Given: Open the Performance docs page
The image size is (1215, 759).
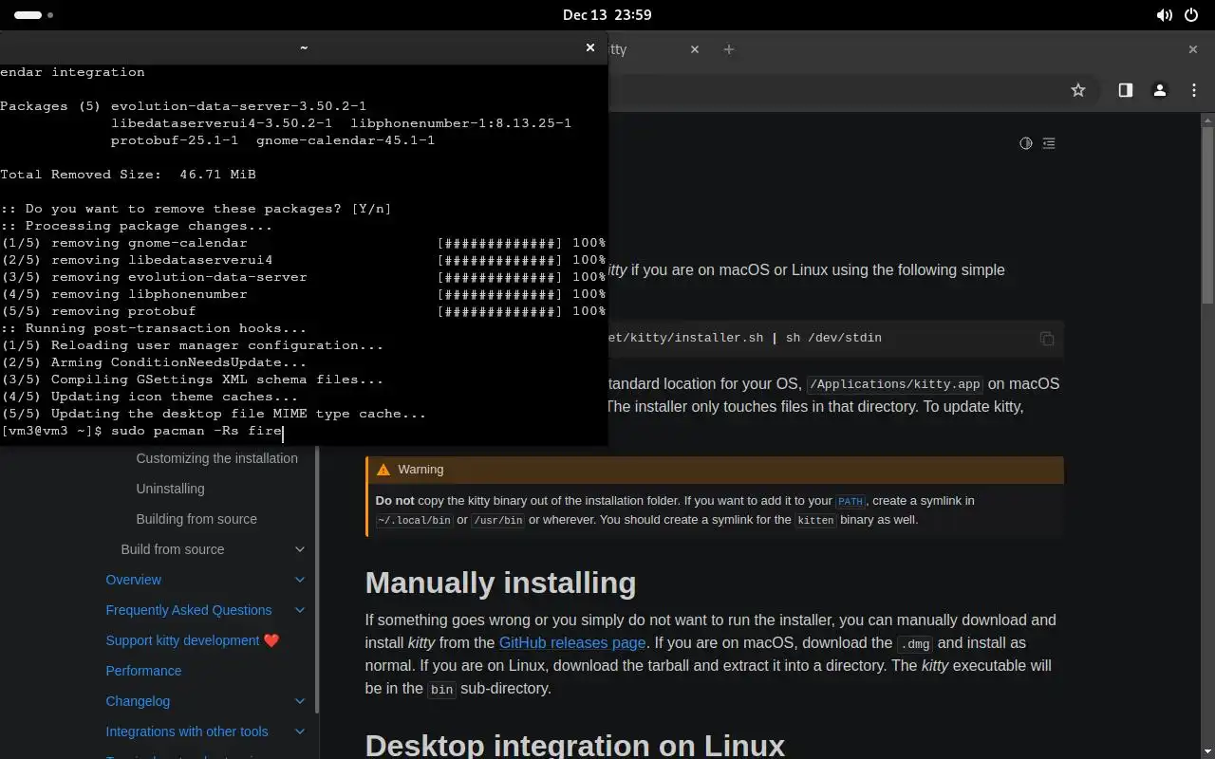Looking at the screenshot, I should coord(143,671).
